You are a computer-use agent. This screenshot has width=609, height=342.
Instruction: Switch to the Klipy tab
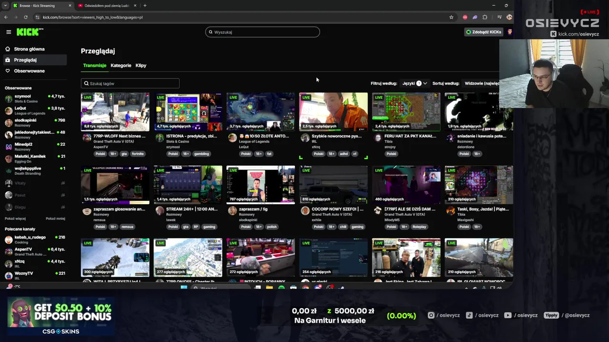[141, 66]
